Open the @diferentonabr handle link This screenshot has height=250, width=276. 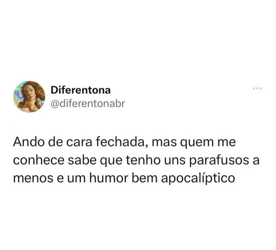[87, 103]
